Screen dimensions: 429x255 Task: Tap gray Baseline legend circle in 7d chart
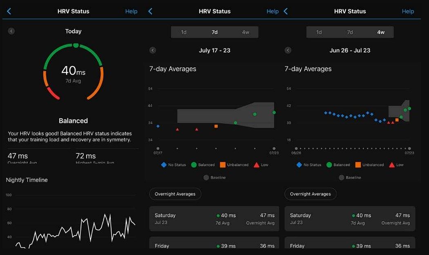coord(206,177)
